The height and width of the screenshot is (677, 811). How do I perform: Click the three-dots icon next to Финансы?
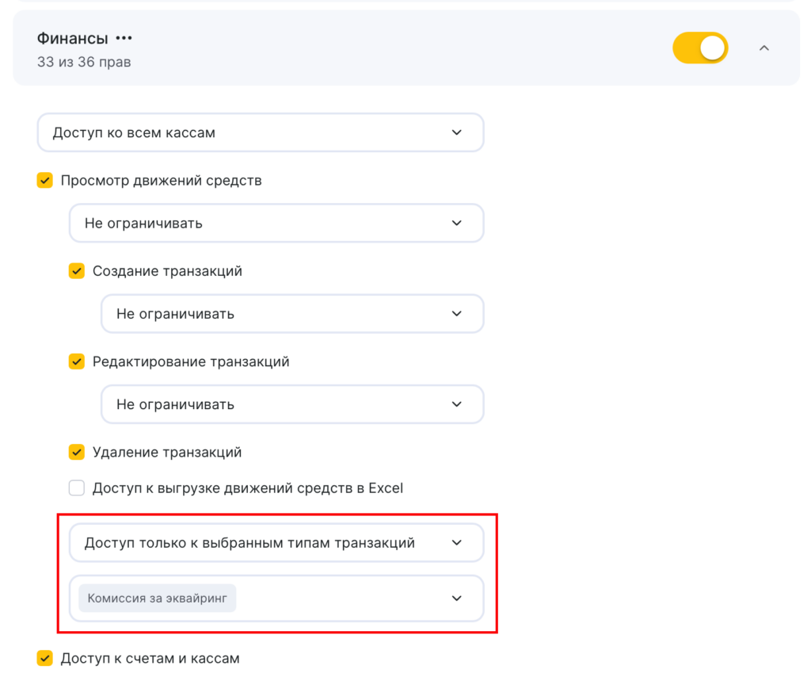point(124,38)
